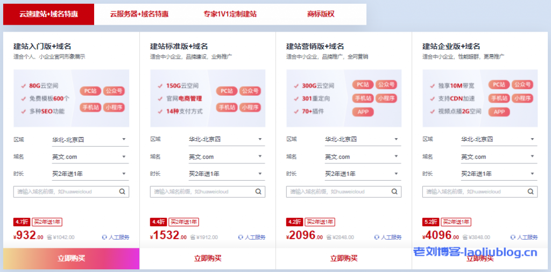Click domain prefix input in 建站企业版 card

point(474,192)
